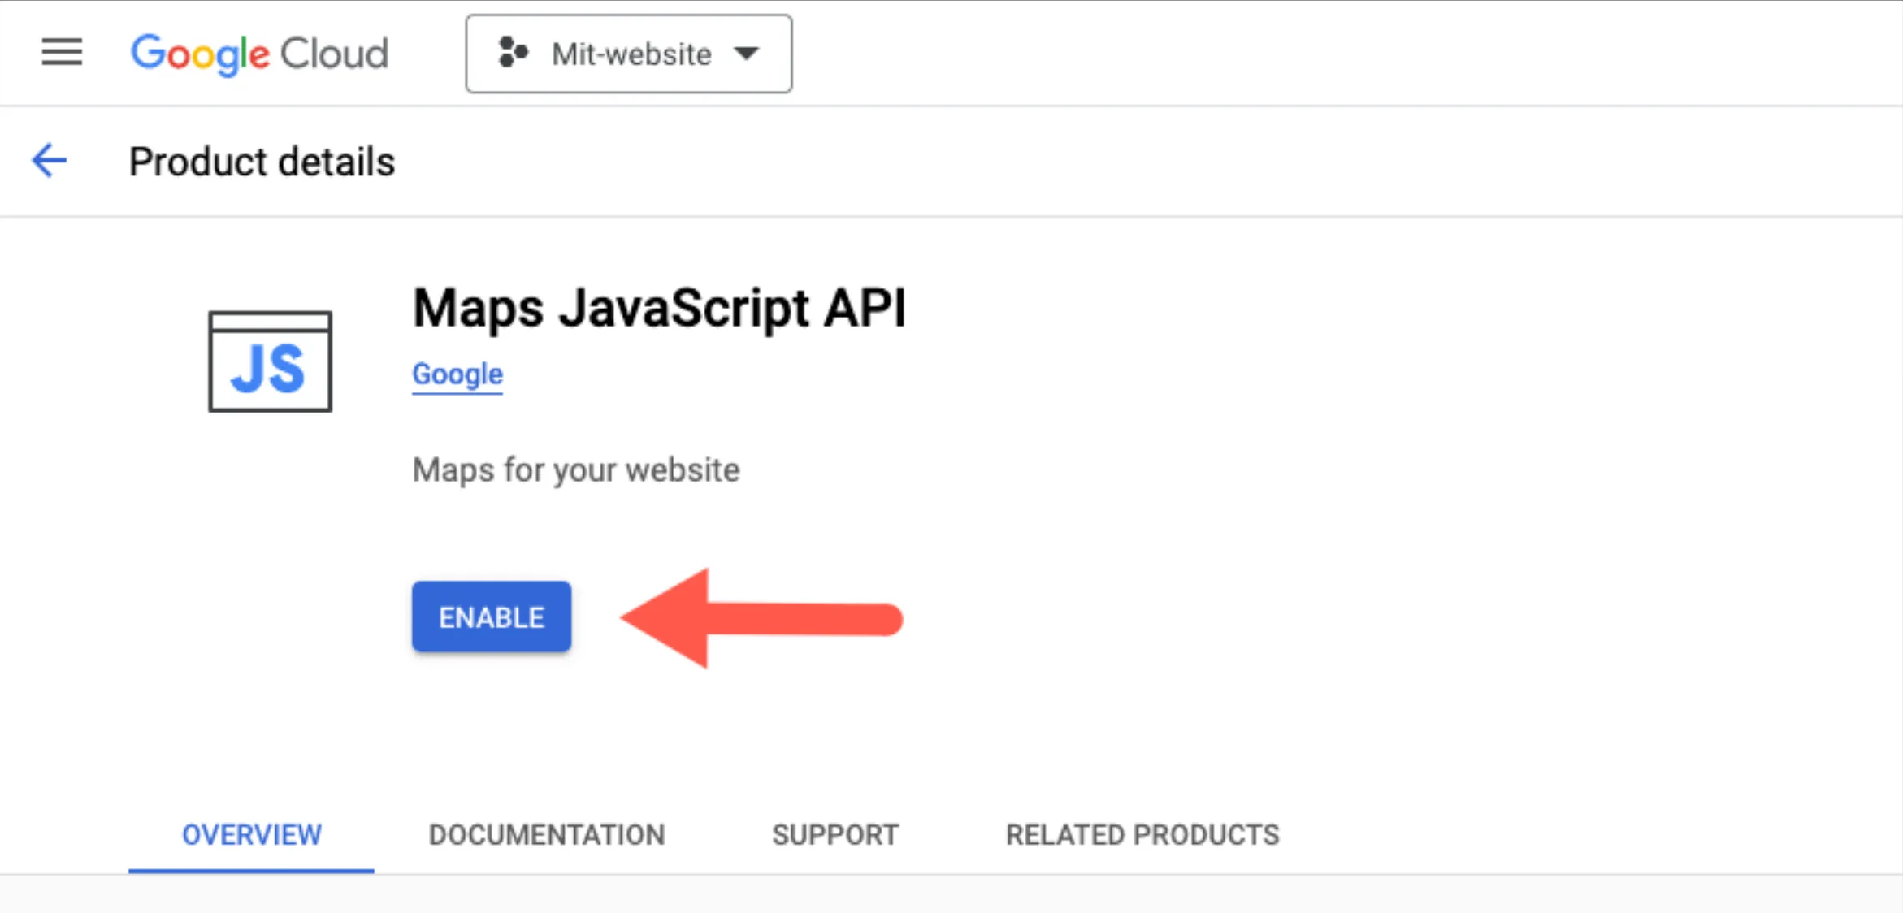Click the Maps for your website text
This screenshot has width=1903, height=913.
pos(575,469)
